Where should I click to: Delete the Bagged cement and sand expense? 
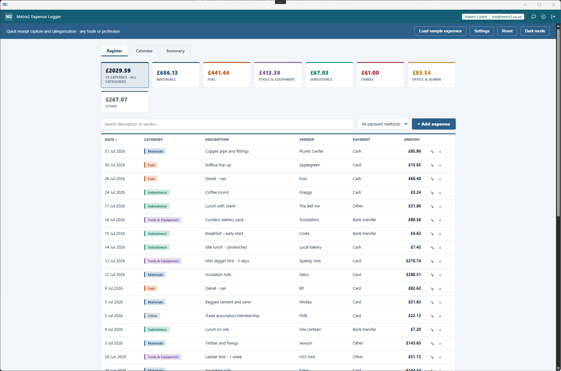click(440, 302)
